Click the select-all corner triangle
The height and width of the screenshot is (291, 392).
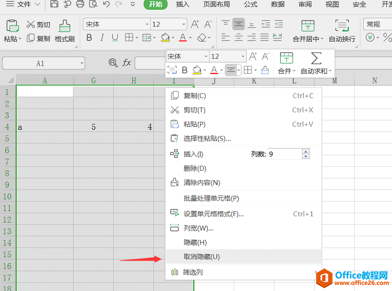point(11,80)
